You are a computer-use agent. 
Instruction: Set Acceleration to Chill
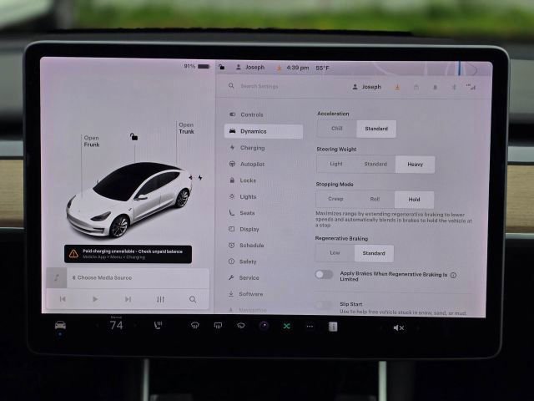click(x=337, y=129)
